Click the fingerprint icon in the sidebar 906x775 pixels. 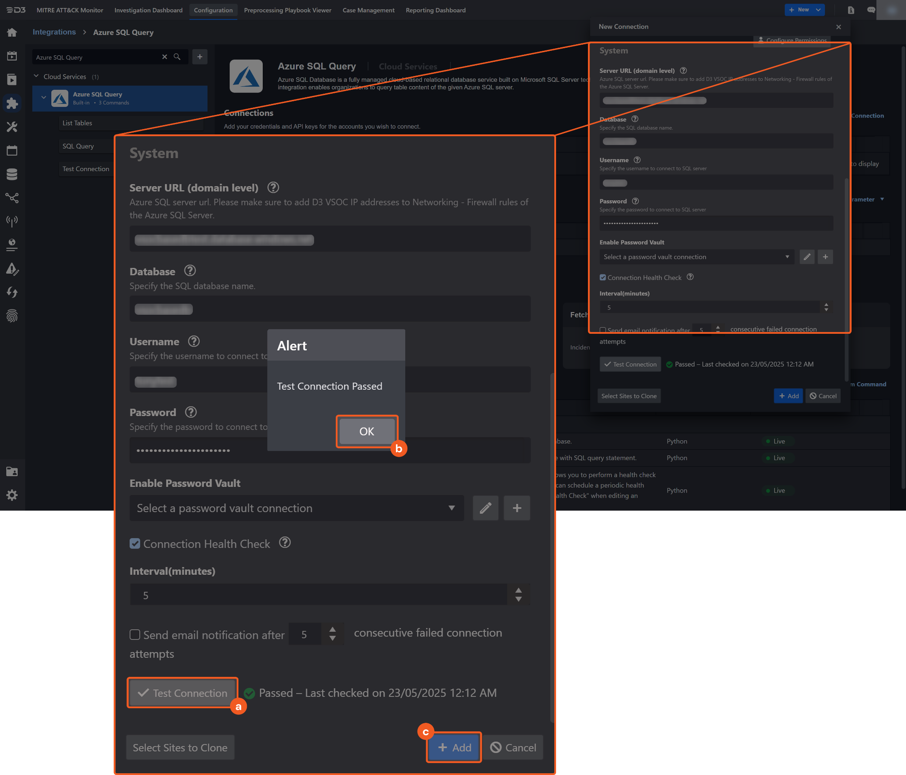(12, 316)
